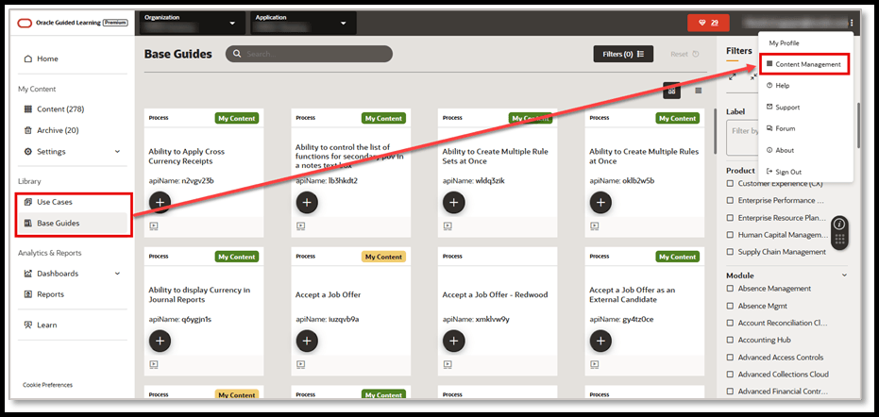Add guide Accept a Job Offer (iuzqvb9a)
The width and height of the screenshot is (879, 417).
(x=307, y=341)
